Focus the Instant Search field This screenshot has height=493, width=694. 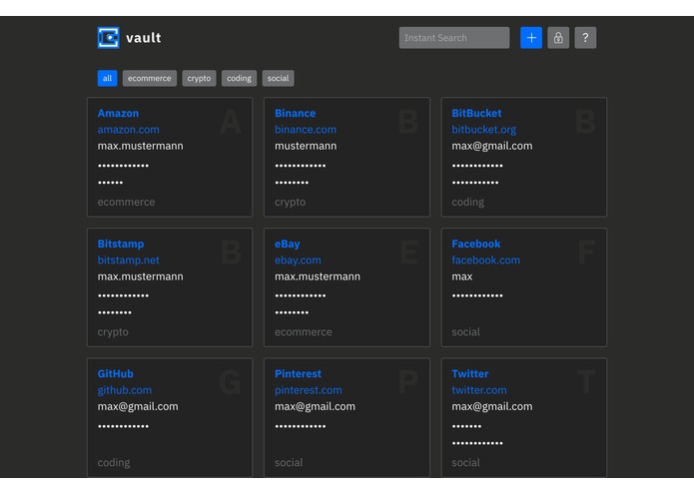[x=454, y=38]
